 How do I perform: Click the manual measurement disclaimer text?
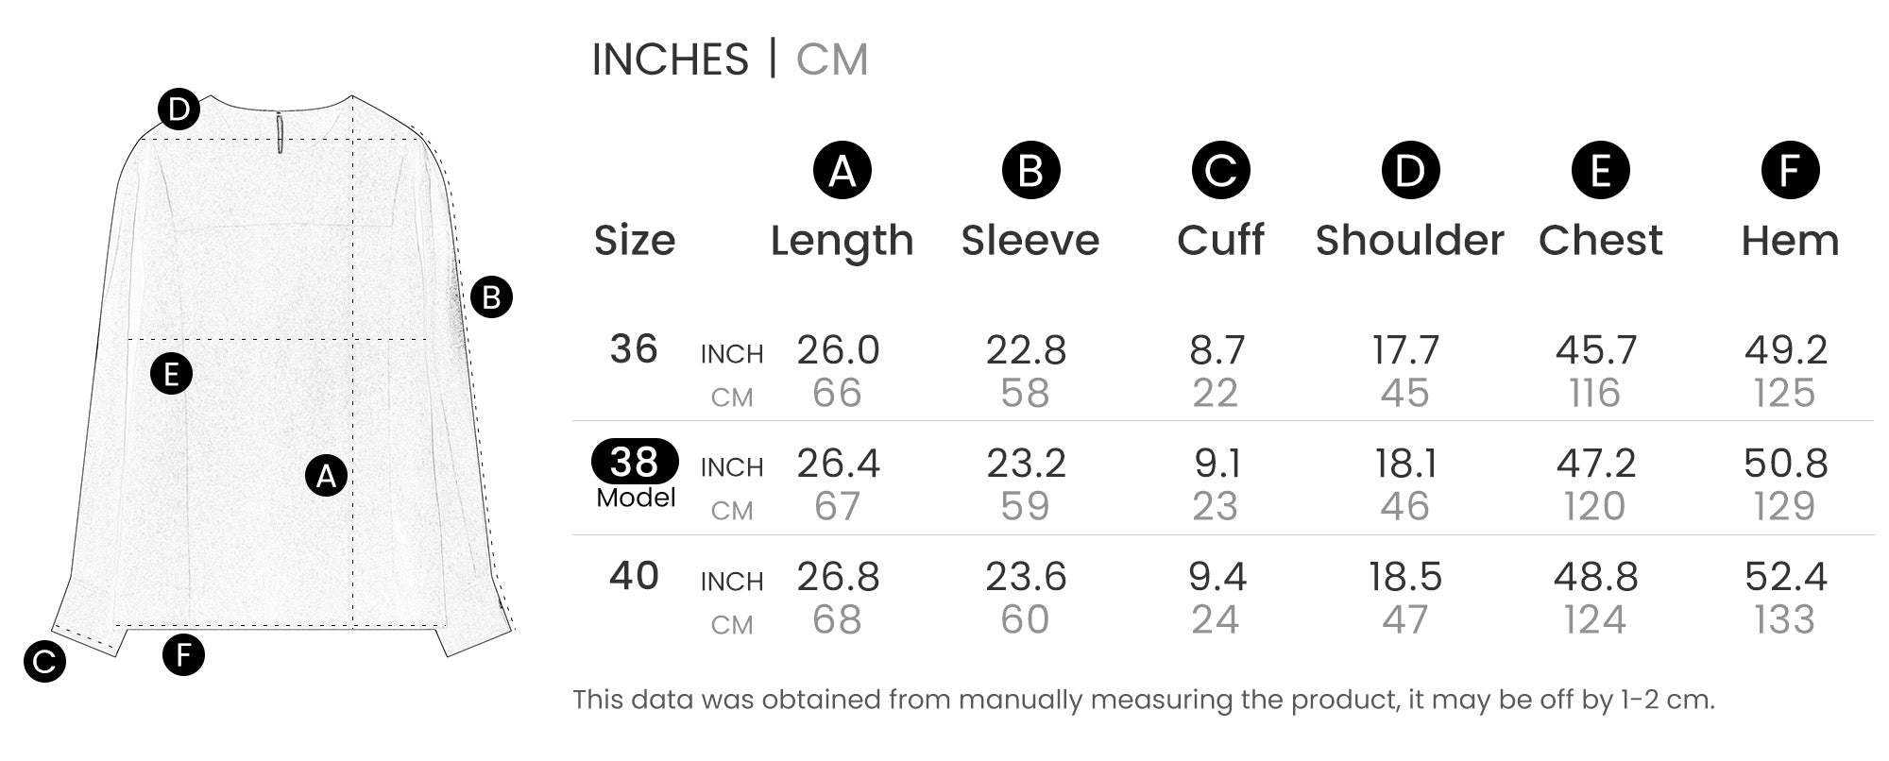(1143, 700)
